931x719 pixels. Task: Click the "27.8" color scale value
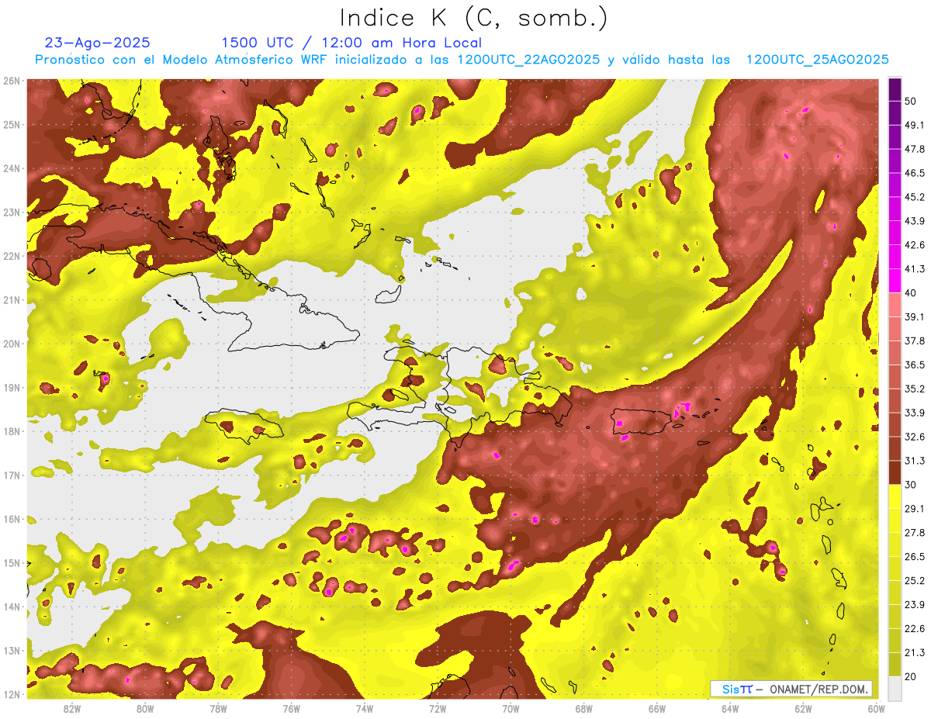pyautogui.click(x=915, y=533)
